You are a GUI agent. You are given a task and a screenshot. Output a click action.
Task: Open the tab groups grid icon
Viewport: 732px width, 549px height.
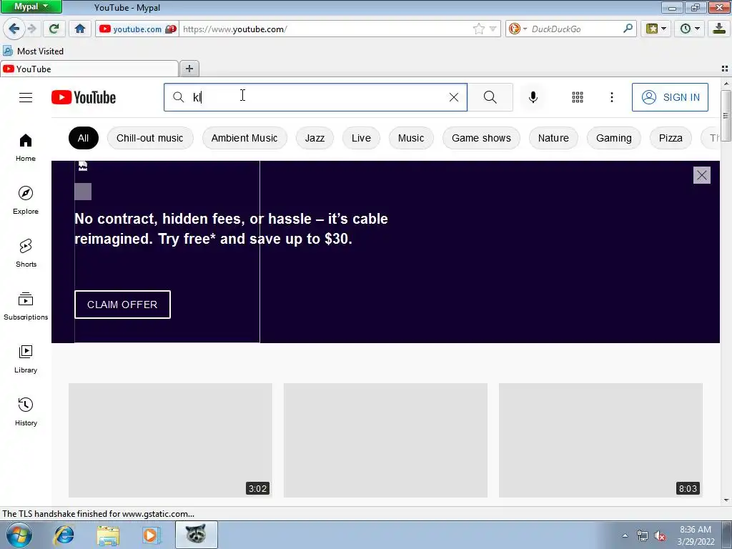pyautogui.click(x=725, y=69)
